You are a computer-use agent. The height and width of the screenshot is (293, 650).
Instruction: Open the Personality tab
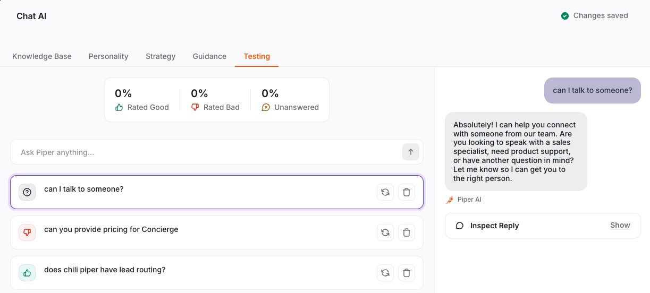click(x=108, y=56)
